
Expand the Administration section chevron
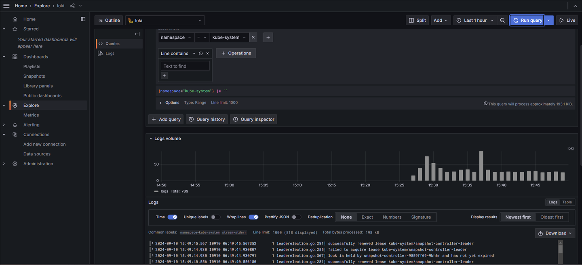click(4, 164)
